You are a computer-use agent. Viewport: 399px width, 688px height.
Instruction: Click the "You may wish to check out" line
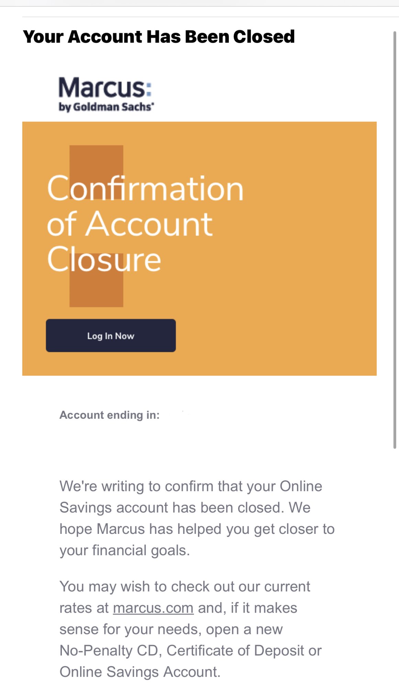coord(185,587)
